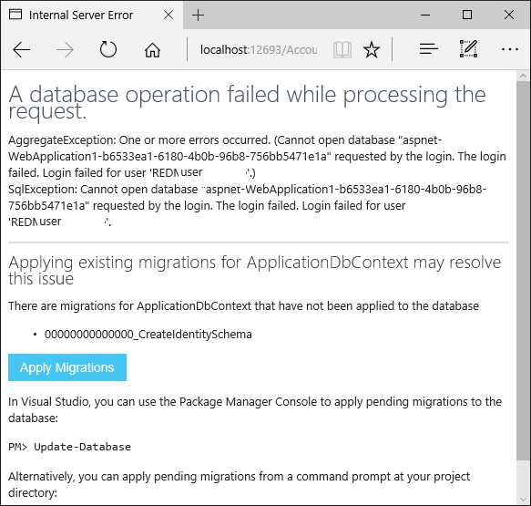Viewport: 531px width, 506px height.
Task: Click the CreateIdentitySchema migration entry
Action: coord(148,335)
